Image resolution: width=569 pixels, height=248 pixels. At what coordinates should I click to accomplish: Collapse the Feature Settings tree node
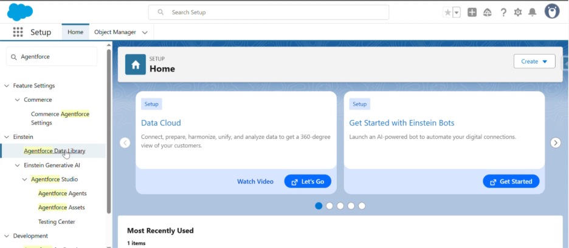click(x=7, y=86)
